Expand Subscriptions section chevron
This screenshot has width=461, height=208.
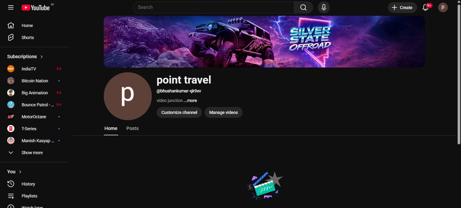(x=42, y=57)
